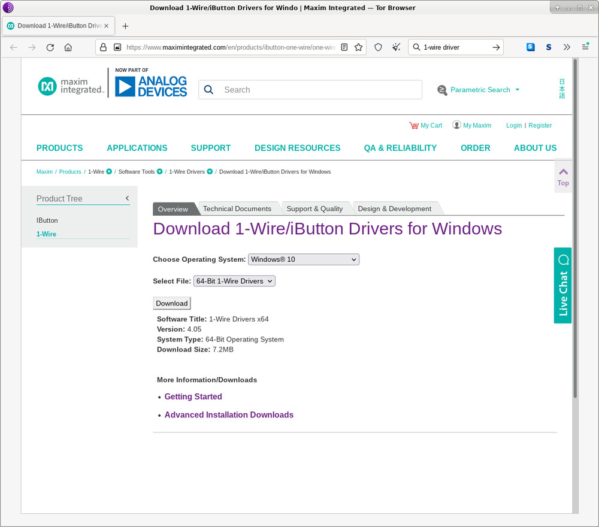Expand 1-Wire Drivers breadcrumb dropdown
Image resolution: width=599 pixels, height=527 pixels.
(x=210, y=172)
